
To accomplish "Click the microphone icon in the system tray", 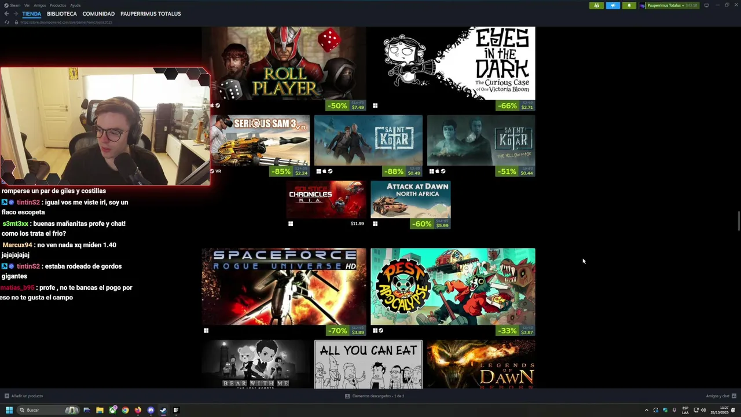I will pos(674,410).
